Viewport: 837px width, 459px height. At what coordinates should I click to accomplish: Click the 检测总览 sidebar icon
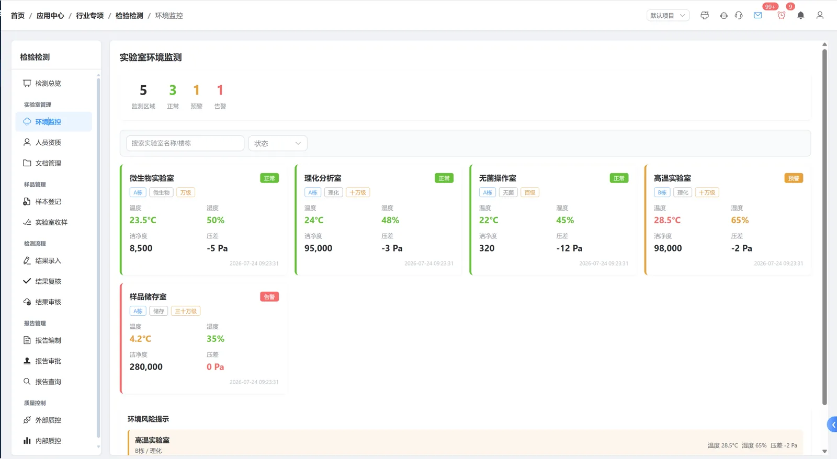pyautogui.click(x=27, y=84)
